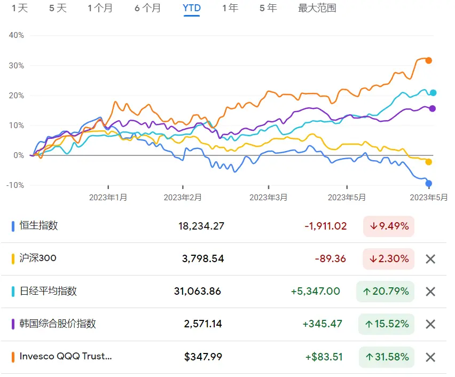Image resolution: width=455 pixels, height=377 pixels.
Task: Click the purple KOSPI endpoint dot on the chart
Action: coord(433,108)
